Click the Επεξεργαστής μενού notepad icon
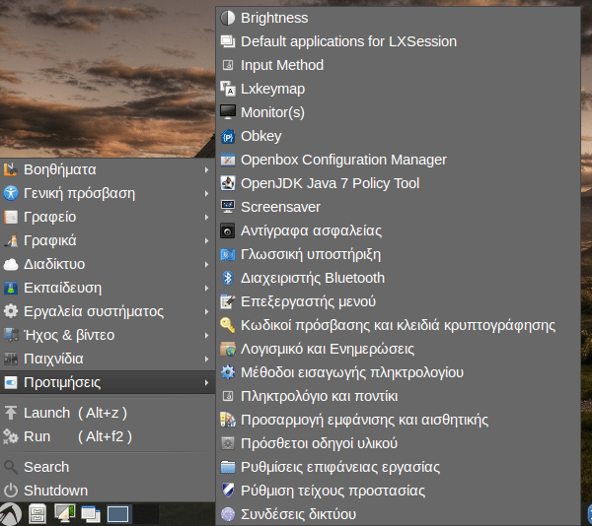This screenshot has width=592, height=526. (x=228, y=301)
